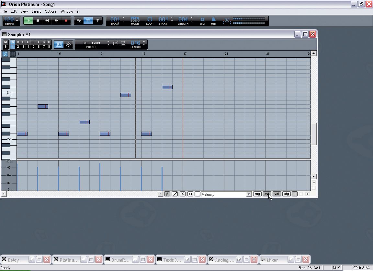Select pattern number 8
The width and height of the screenshot is (373, 271).
pos(49,47)
